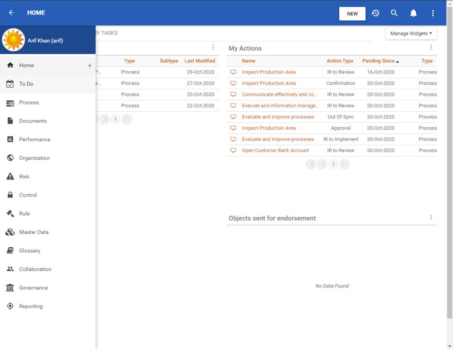Viewport: 453px width, 349px height.
Task: Click MY TASKS tab label
Action: [x=106, y=33]
